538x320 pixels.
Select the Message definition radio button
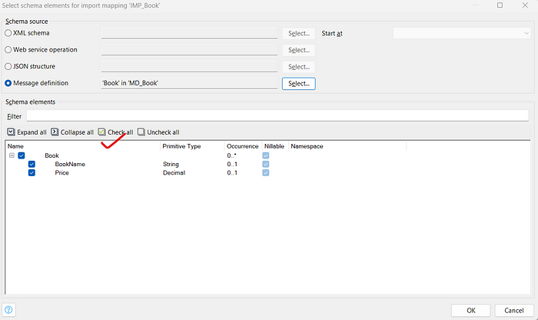click(x=8, y=83)
